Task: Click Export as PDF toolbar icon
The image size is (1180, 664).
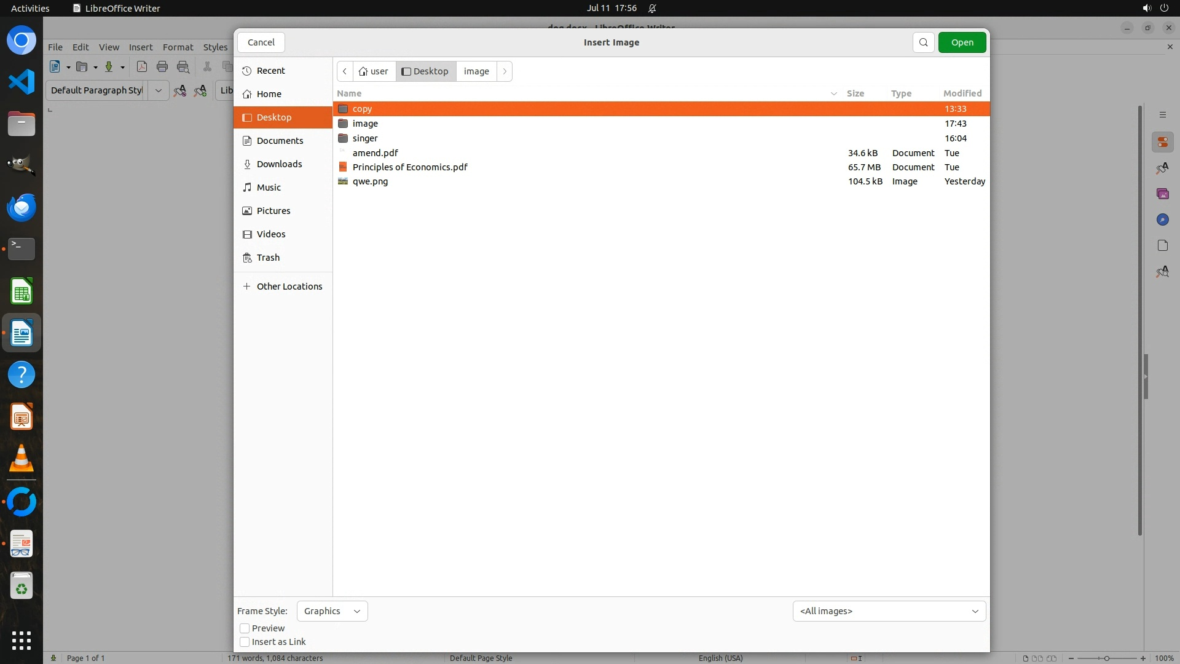Action: click(142, 67)
